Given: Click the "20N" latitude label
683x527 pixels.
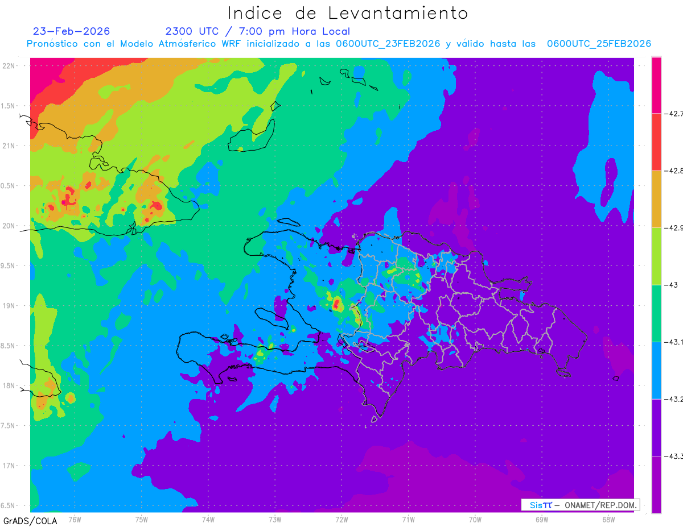Looking at the screenshot, I should point(9,226).
